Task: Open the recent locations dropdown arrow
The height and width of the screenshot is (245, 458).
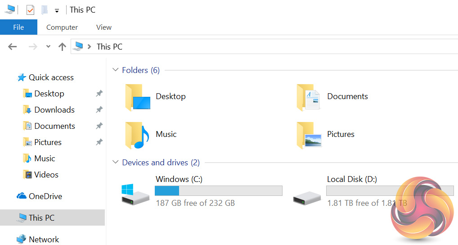Action: 48,46
